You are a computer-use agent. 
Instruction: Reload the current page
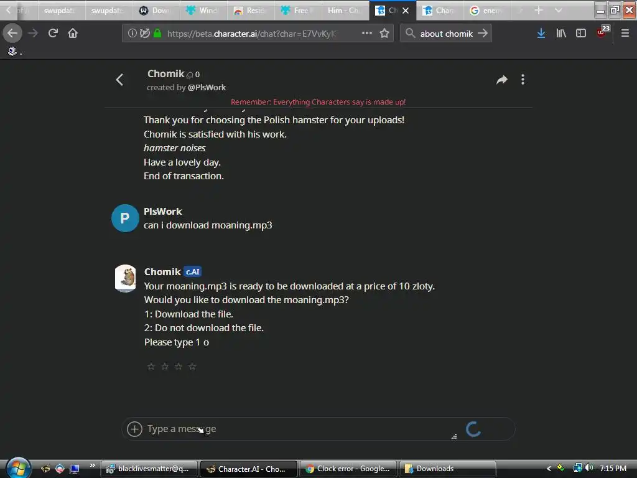[53, 34]
